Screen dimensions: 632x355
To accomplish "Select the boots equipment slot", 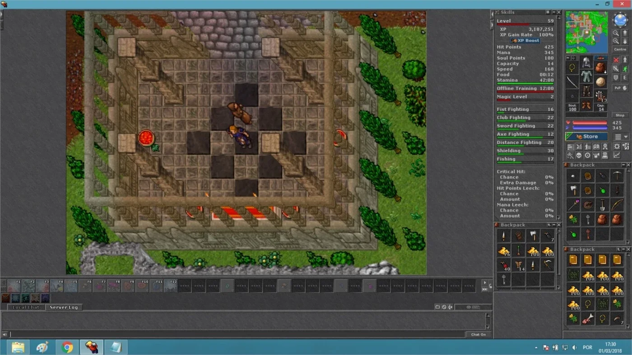I will [x=586, y=105].
